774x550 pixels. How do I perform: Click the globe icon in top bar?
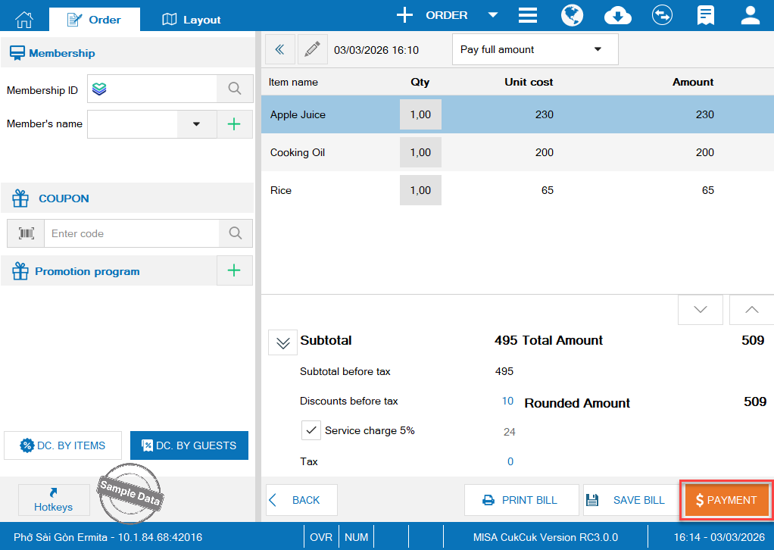[572, 15]
